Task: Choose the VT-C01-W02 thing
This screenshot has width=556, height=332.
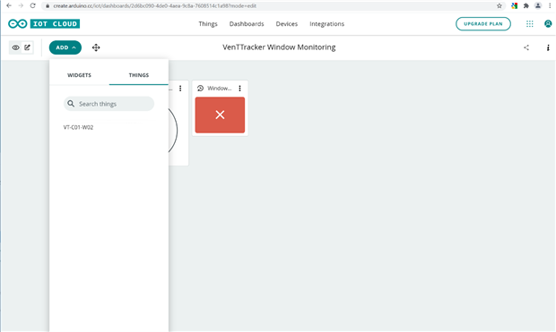Action: (78, 127)
